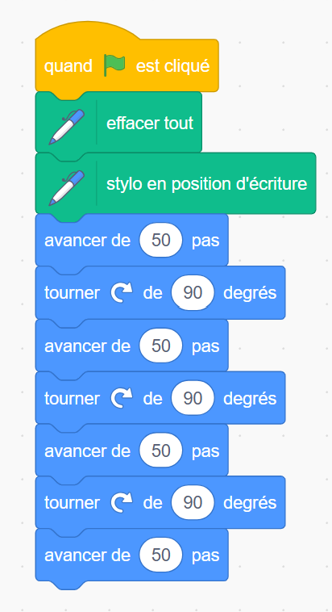Image resolution: width=332 pixels, height=612 pixels.
Task: Select the 50 value in the third avancer block
Action: (x=161, y=451)
